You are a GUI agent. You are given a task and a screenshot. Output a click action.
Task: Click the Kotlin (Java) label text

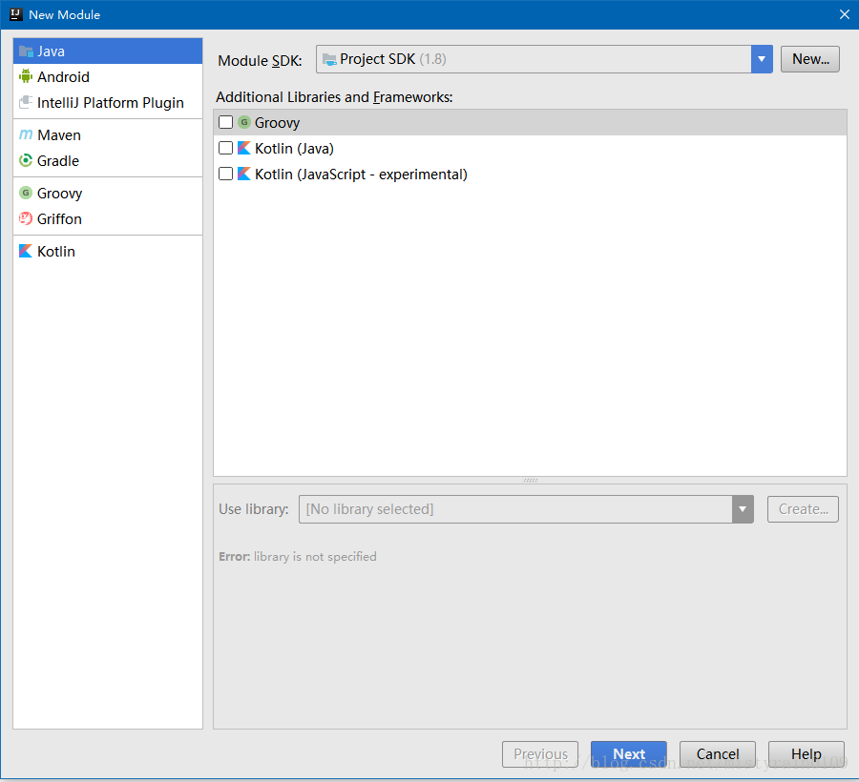[294, 149]
